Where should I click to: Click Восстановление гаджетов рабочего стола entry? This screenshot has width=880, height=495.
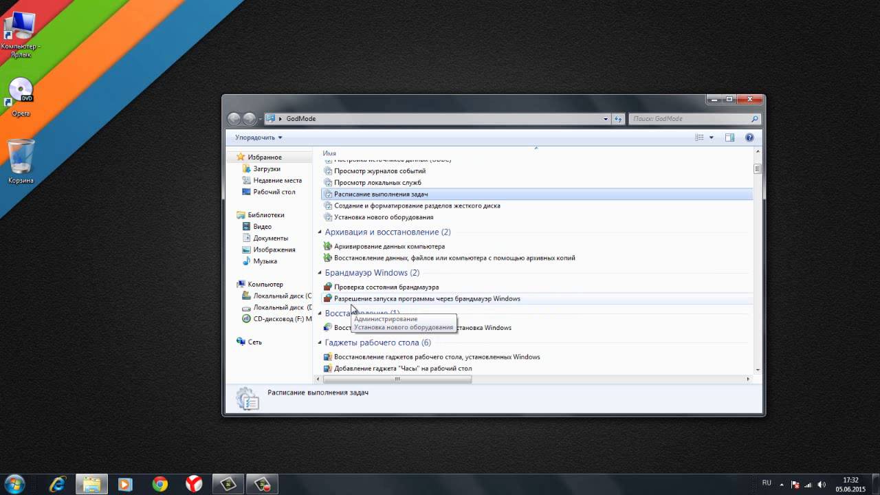pos(437,357)
